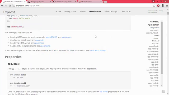The image size is (169, 95).
Task: Select app.METHOD() in the sidebar
Action: click(x=152, y=70)
